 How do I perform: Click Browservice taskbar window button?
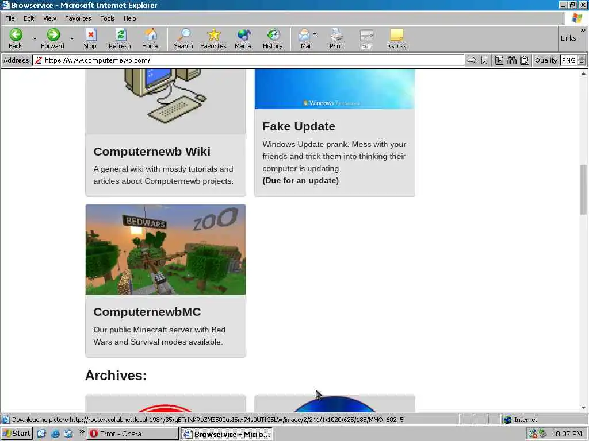pyautogui.click(x=227, y=434)
